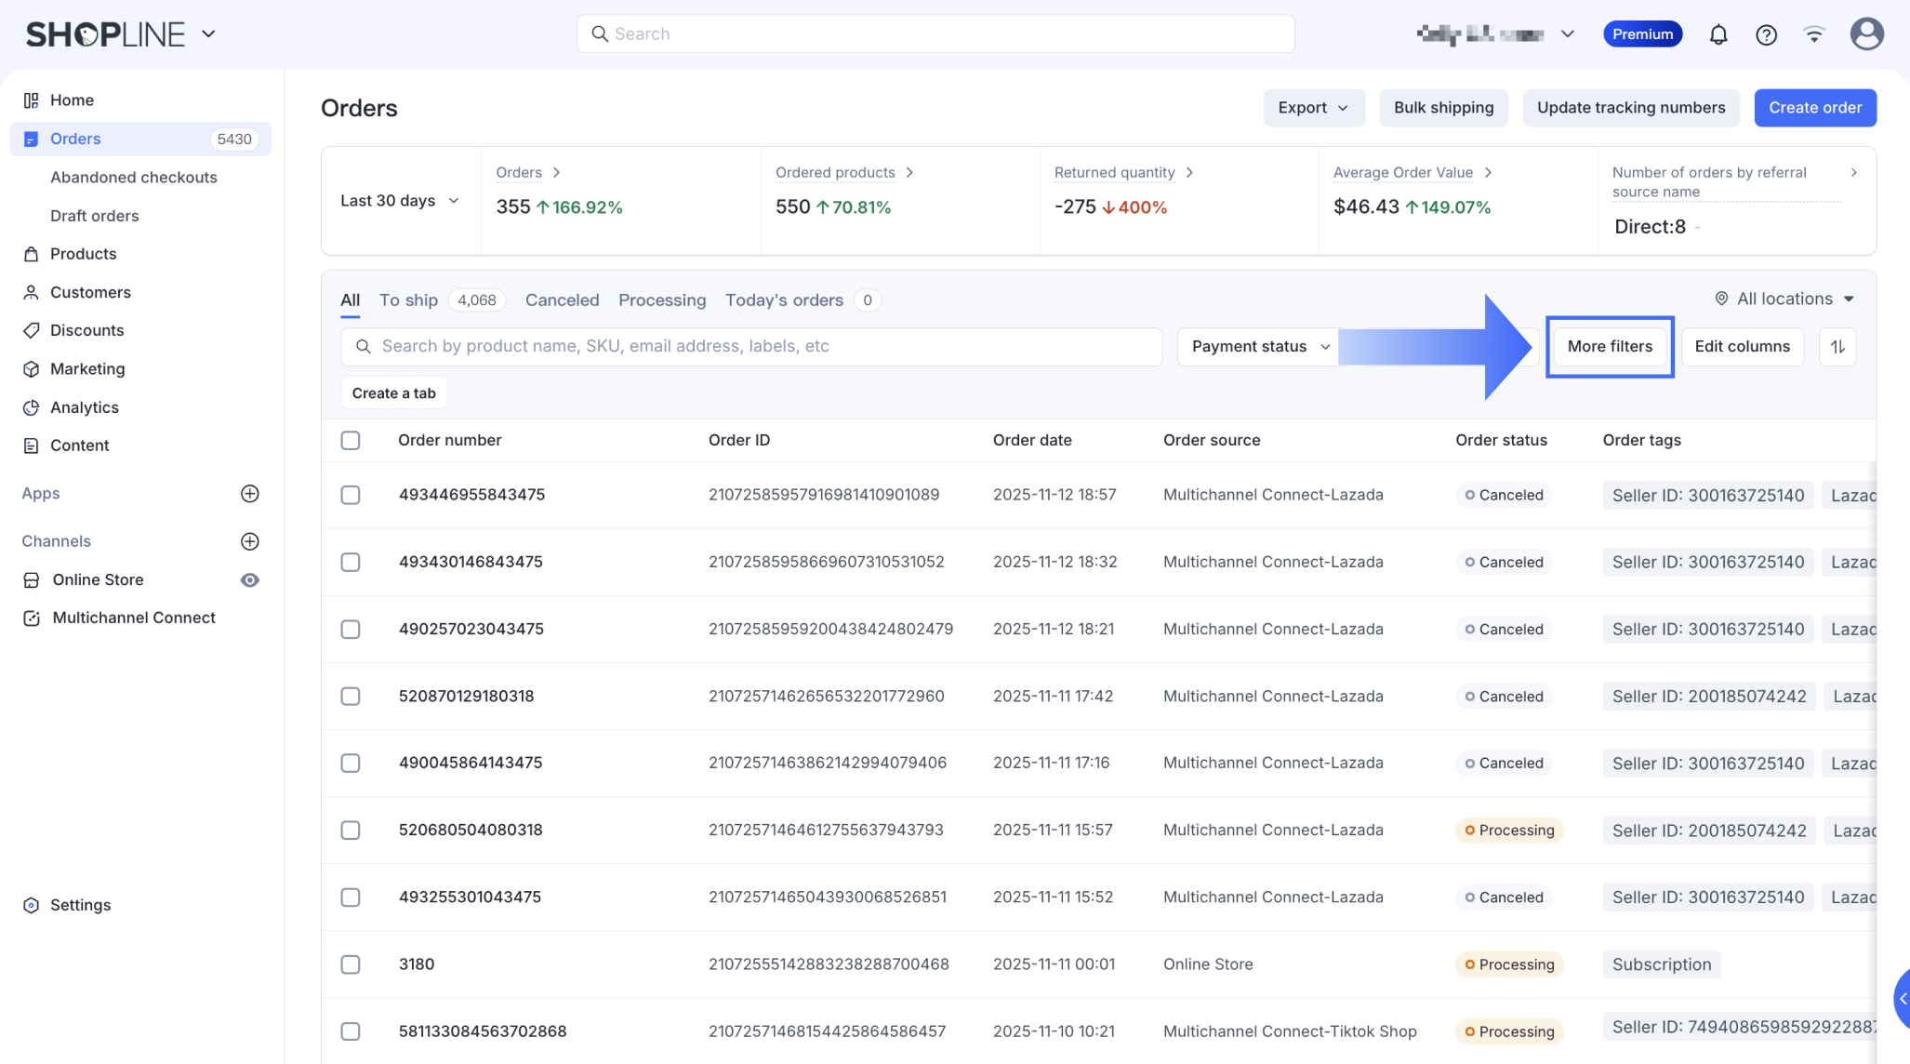Add a new sales channel plus icon
Image resolution: width=1910 pixels, height=1064 pixels.
click(249, 541)
